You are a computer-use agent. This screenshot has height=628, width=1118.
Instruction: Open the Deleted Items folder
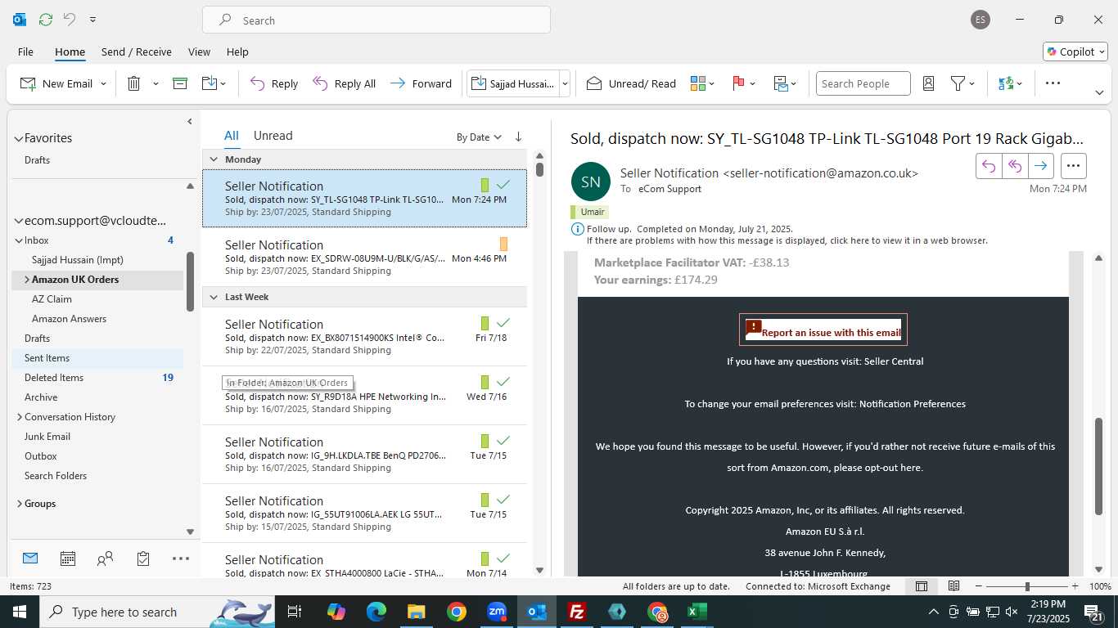[x=97, y=378]
